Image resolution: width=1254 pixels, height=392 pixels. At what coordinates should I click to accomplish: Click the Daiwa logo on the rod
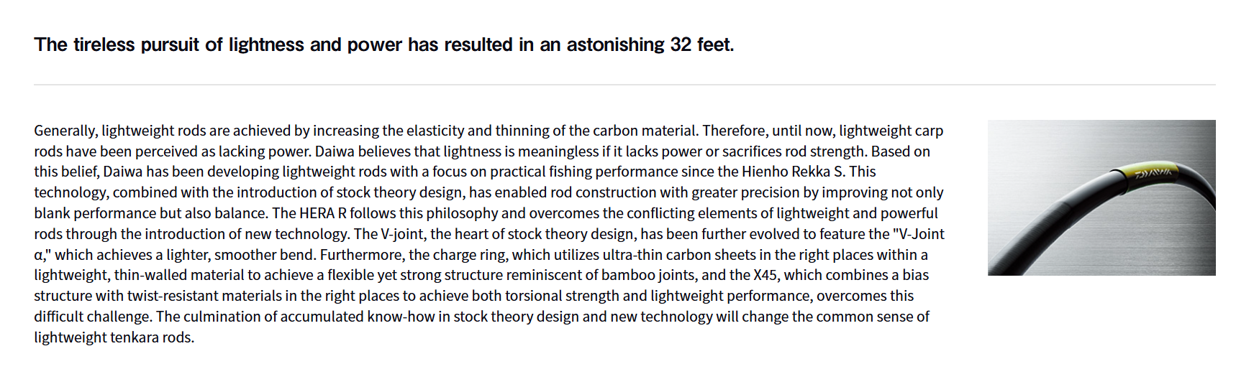(1153, 173)
